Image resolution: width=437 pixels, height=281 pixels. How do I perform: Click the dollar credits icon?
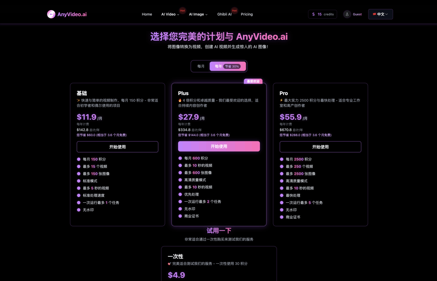(313, 14)
